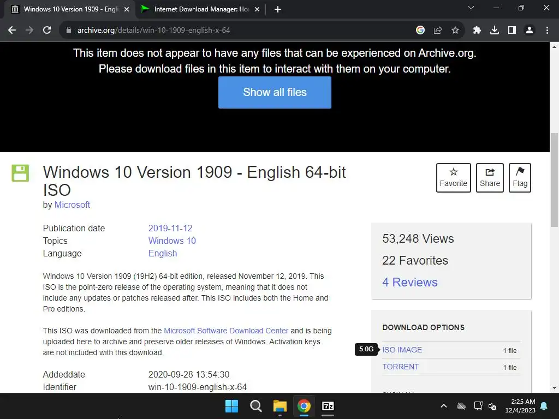Bookmark this page with the star icon
Screen dimensions: 559x419
tap(455, 31)
